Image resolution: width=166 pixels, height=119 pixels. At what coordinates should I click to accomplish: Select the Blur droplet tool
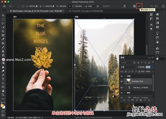[3, 67]
